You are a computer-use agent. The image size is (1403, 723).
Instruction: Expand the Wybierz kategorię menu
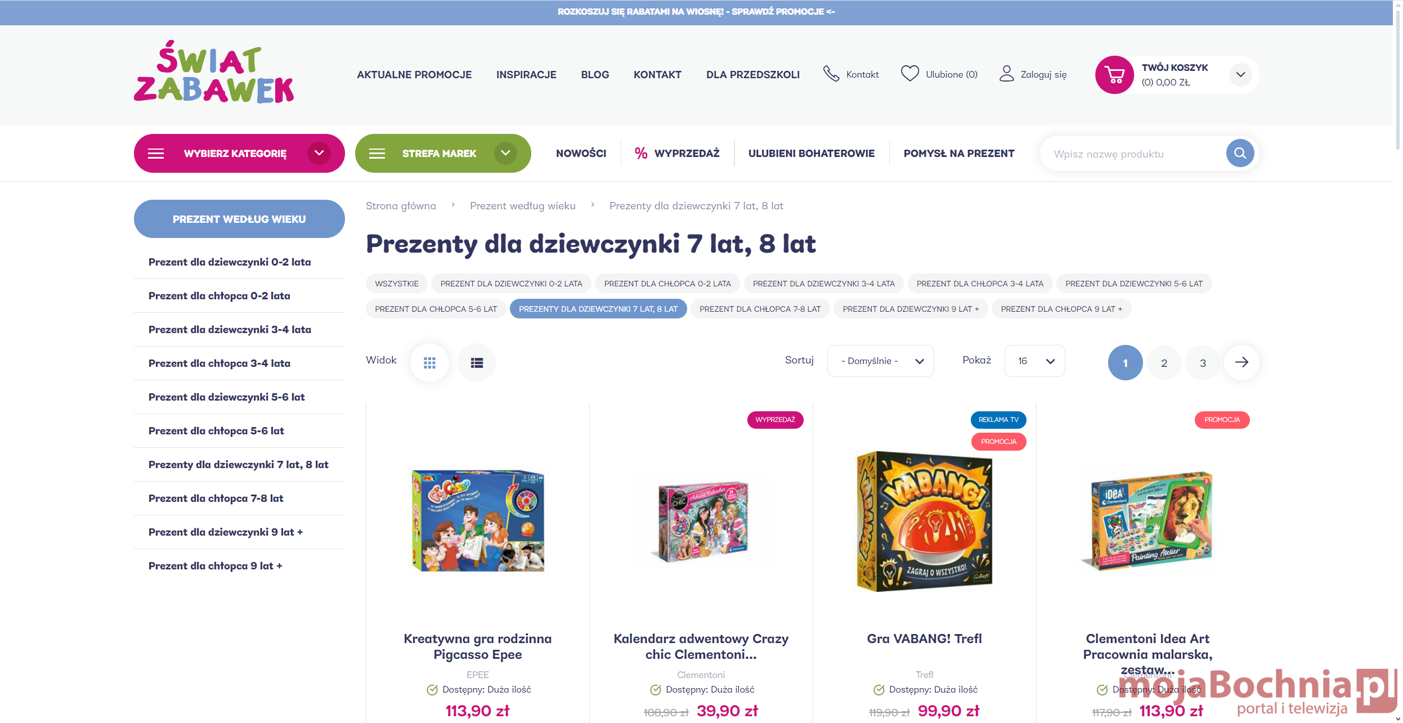click(x=239, y=153)
